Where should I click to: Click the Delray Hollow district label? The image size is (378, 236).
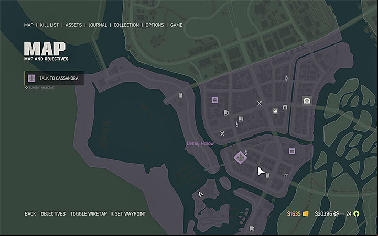pyautogui.click(x=200, y=143)
